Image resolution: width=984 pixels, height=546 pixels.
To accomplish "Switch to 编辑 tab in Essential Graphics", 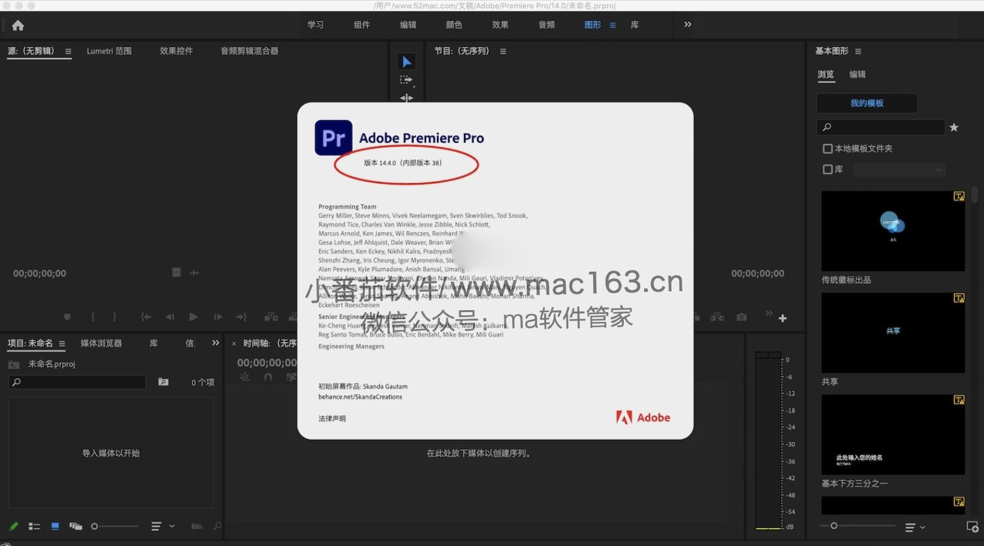I will (857, 74).
